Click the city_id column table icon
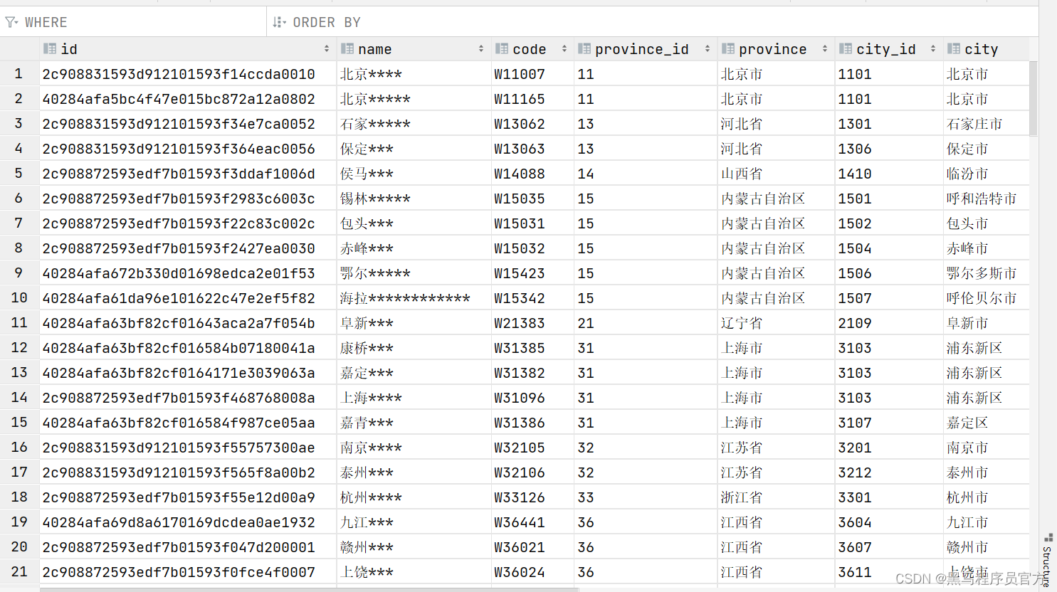Screen dimensions: 1057x592 click(x=846, y=49)
